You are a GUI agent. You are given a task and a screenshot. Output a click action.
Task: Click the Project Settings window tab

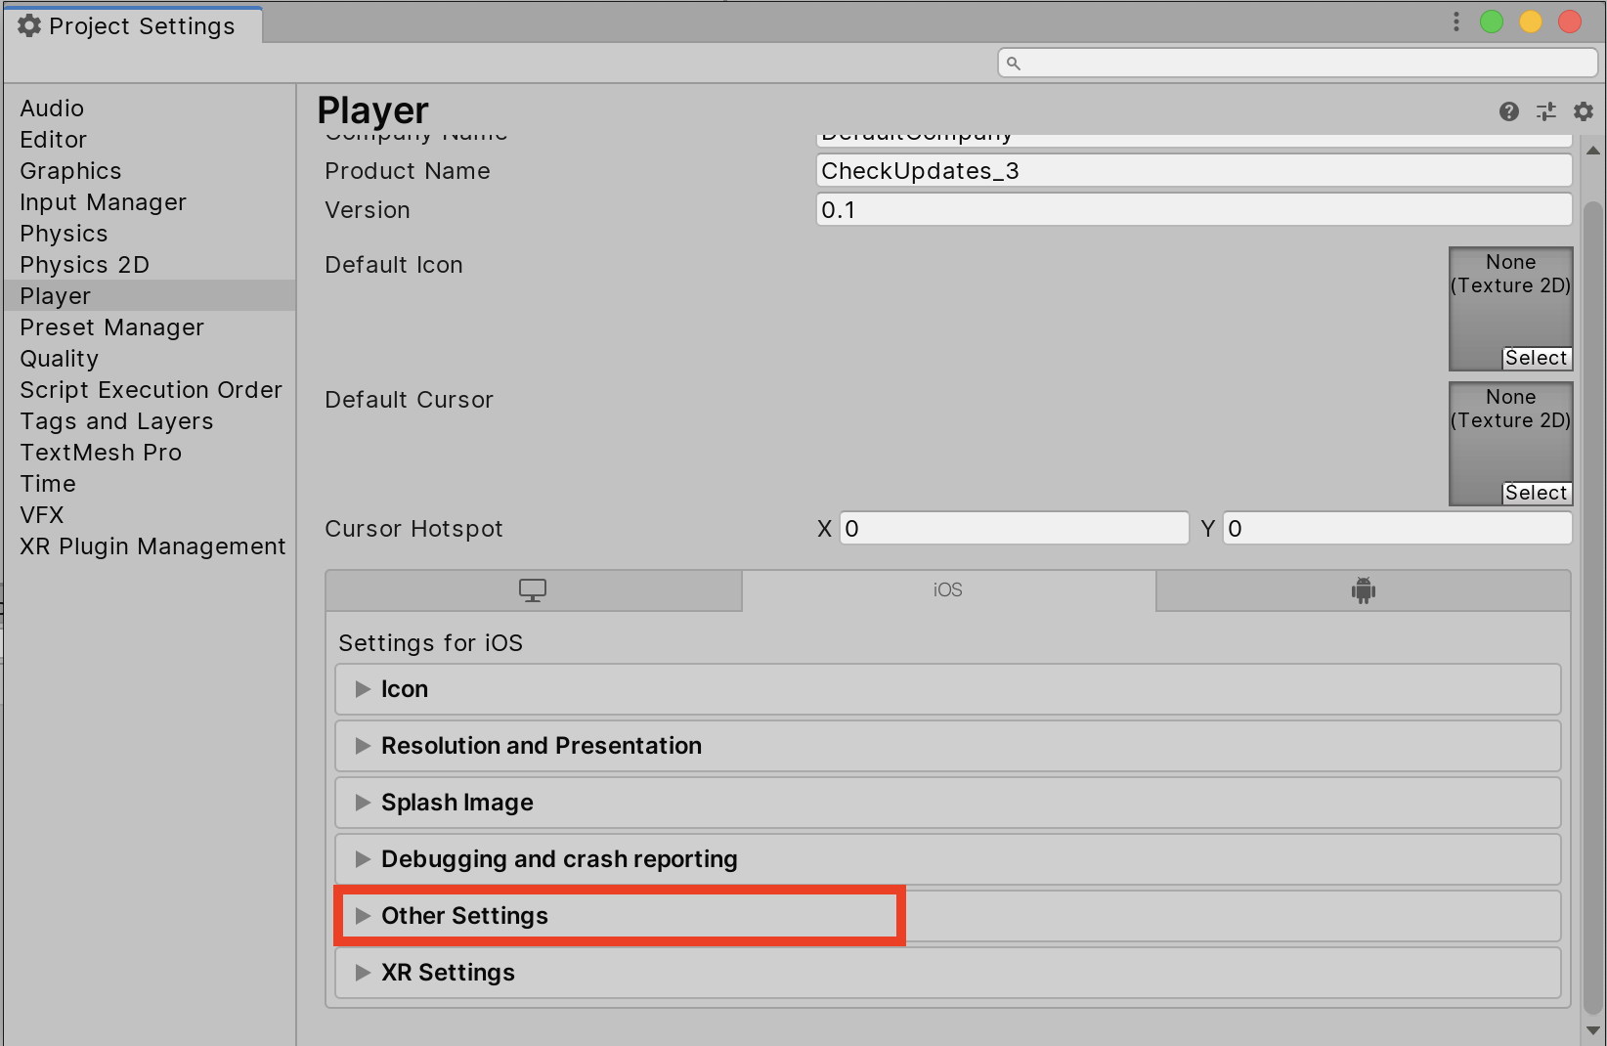(133, 25)
